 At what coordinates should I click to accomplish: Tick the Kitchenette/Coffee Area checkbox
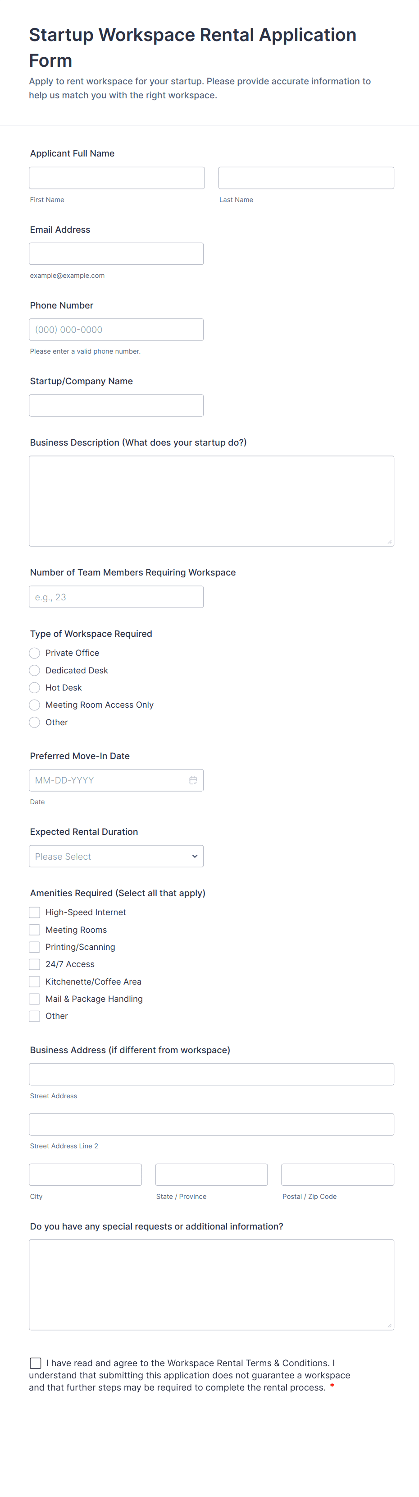(35, 981)
